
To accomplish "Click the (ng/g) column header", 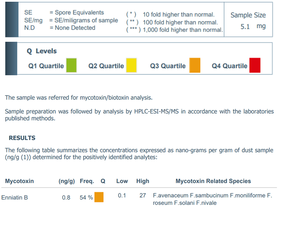I will pos(66,181).
